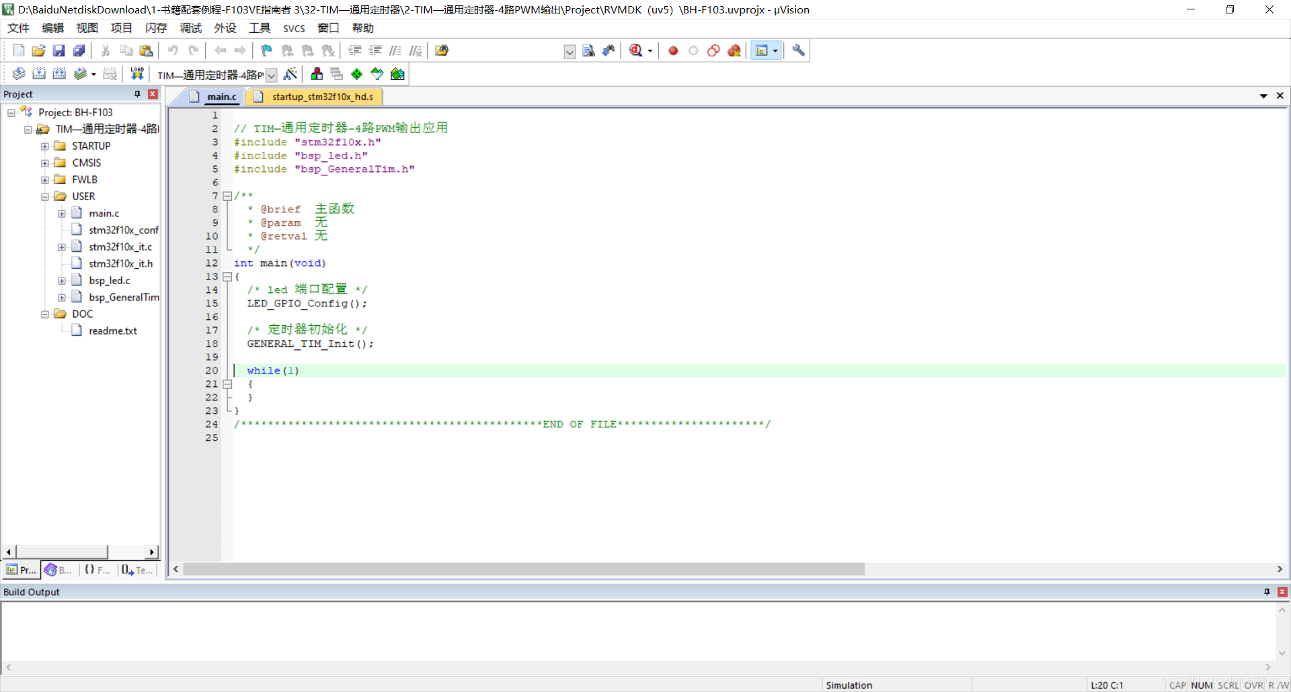Toggle the window layout toolbar button
Viewport: 1291px width, 692px height.
tap(762, 50)
